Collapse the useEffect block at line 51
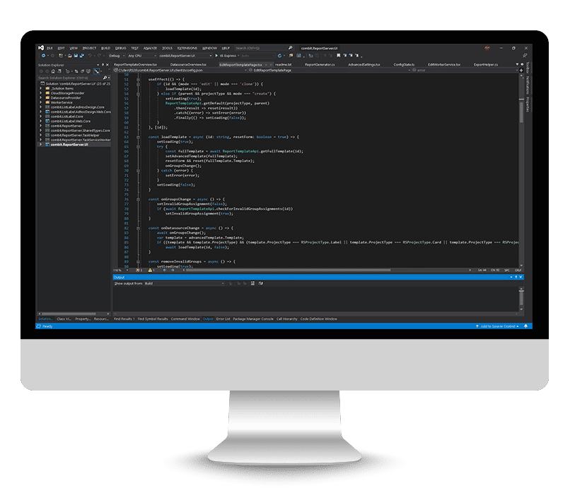The height and width of the screenshot is (488, 570). pyautogui.click(x=138, y=79)
